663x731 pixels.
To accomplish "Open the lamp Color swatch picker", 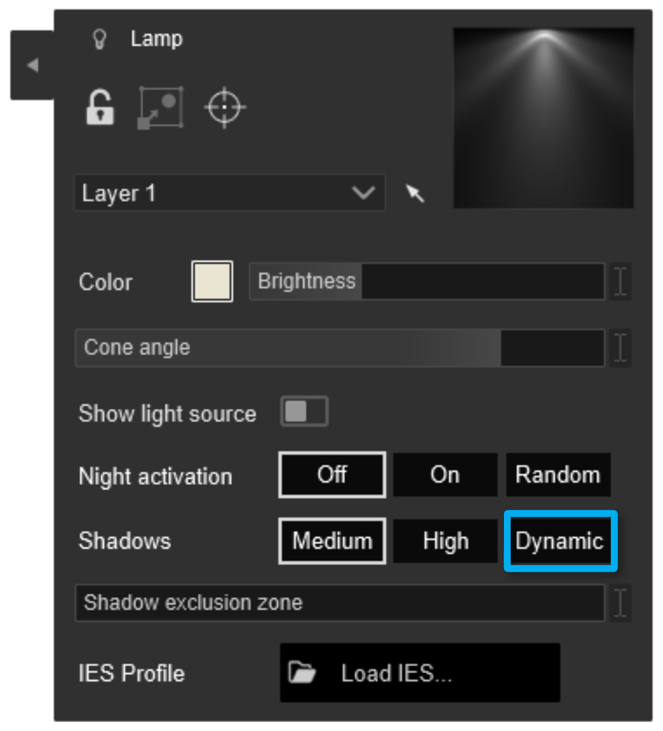I will [210, 281].
